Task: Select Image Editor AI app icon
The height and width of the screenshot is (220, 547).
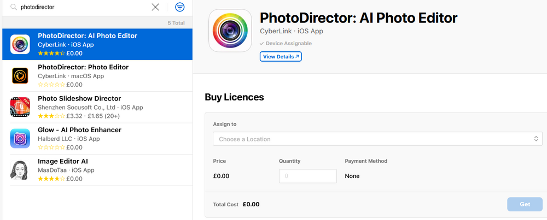Action: pyautogui.click(x=20, y=170)
